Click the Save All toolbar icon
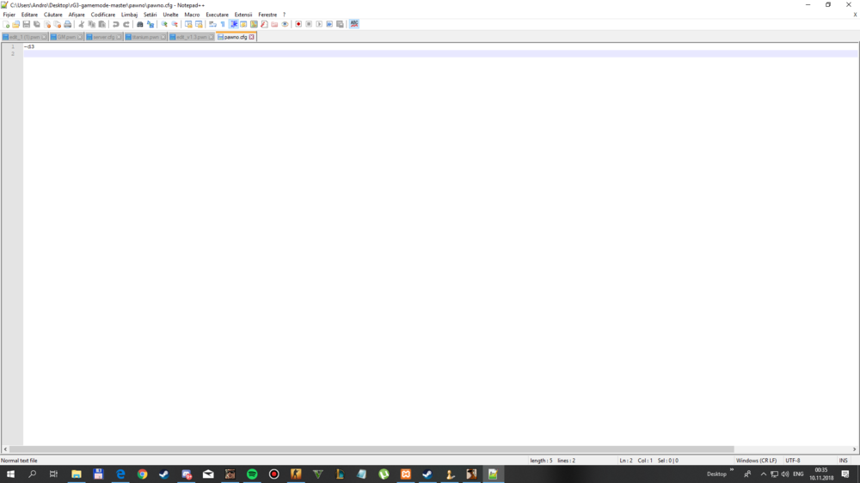Viewport: 860px width, 483px height. click(x=37, y=24)
